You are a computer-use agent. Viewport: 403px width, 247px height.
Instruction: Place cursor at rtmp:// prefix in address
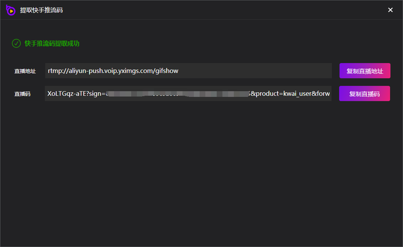coord(57,71)
